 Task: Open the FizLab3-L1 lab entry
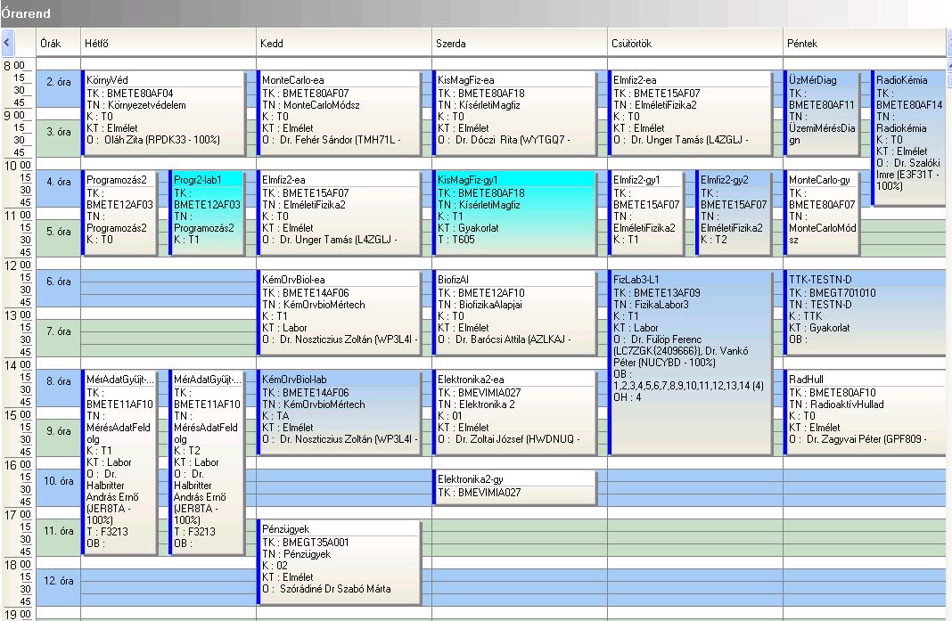pos(690,363)
